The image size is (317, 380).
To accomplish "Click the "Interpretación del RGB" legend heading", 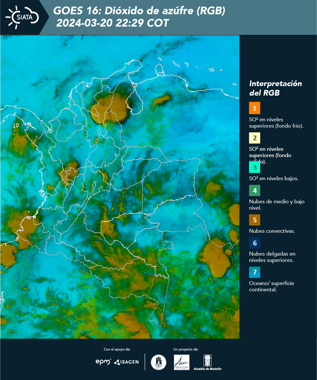I will [276, 88].
